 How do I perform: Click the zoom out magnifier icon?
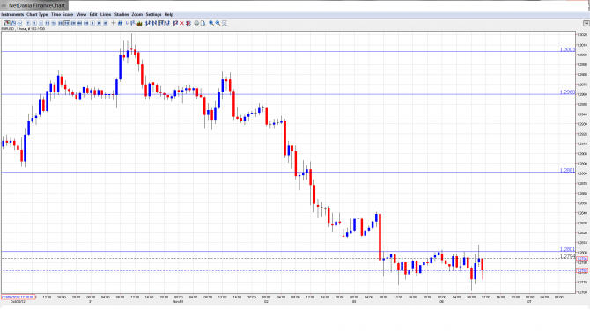tap(218, 23)
